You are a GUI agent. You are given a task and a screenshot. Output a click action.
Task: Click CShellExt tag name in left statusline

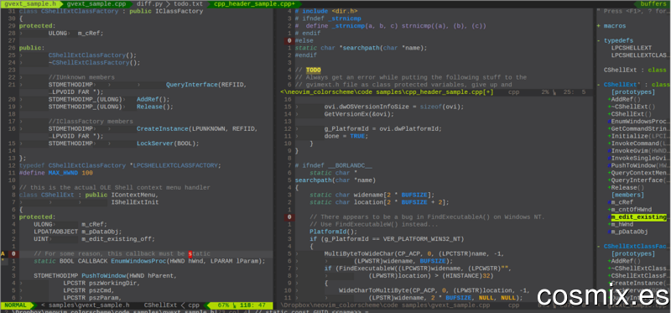click(160, 305)
